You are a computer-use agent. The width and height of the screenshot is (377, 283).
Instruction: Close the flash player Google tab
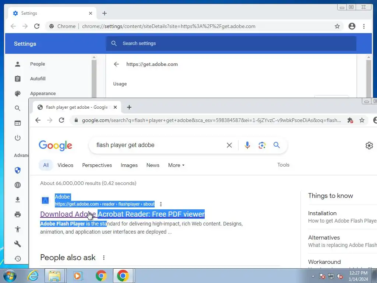(115, 107)
